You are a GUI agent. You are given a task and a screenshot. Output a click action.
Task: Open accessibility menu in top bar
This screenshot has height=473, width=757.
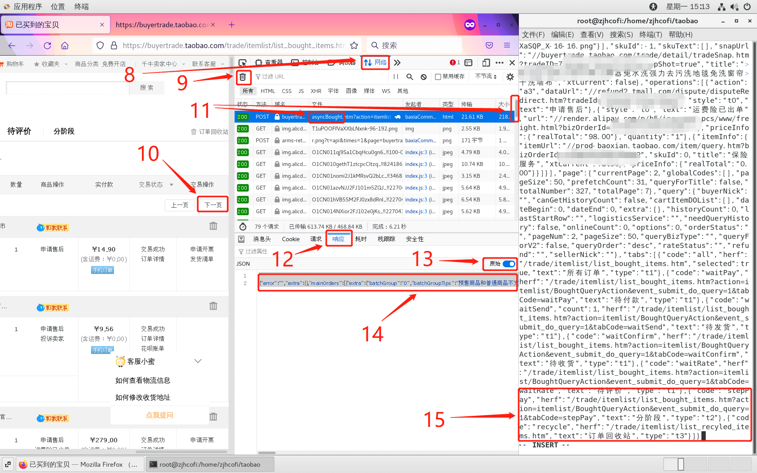click(x=653, y=7)
